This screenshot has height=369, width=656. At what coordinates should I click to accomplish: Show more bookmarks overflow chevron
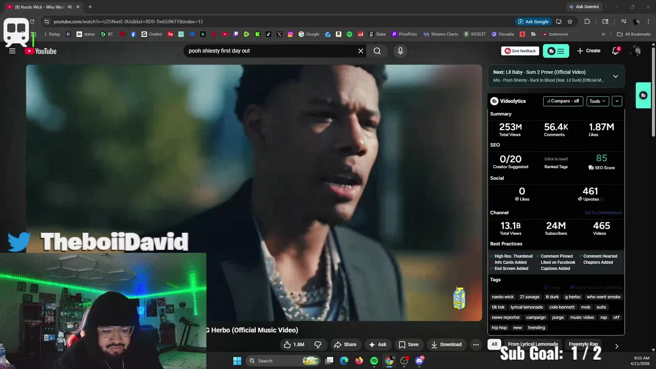pos(603,34)
